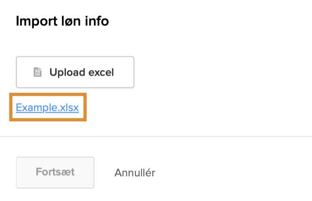Choose Upload excel to import salary data

(75, 72)
